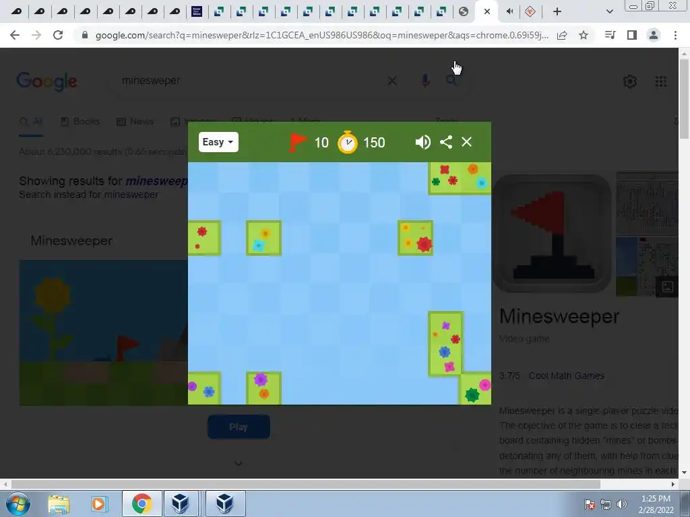
Task: Mute the Minesweeper game sound
Action: pos(422,142)
